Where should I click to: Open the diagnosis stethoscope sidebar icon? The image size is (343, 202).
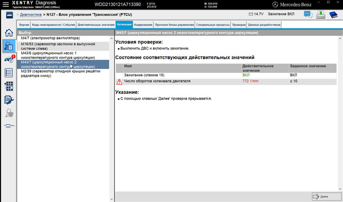click(x=9, y=46)
